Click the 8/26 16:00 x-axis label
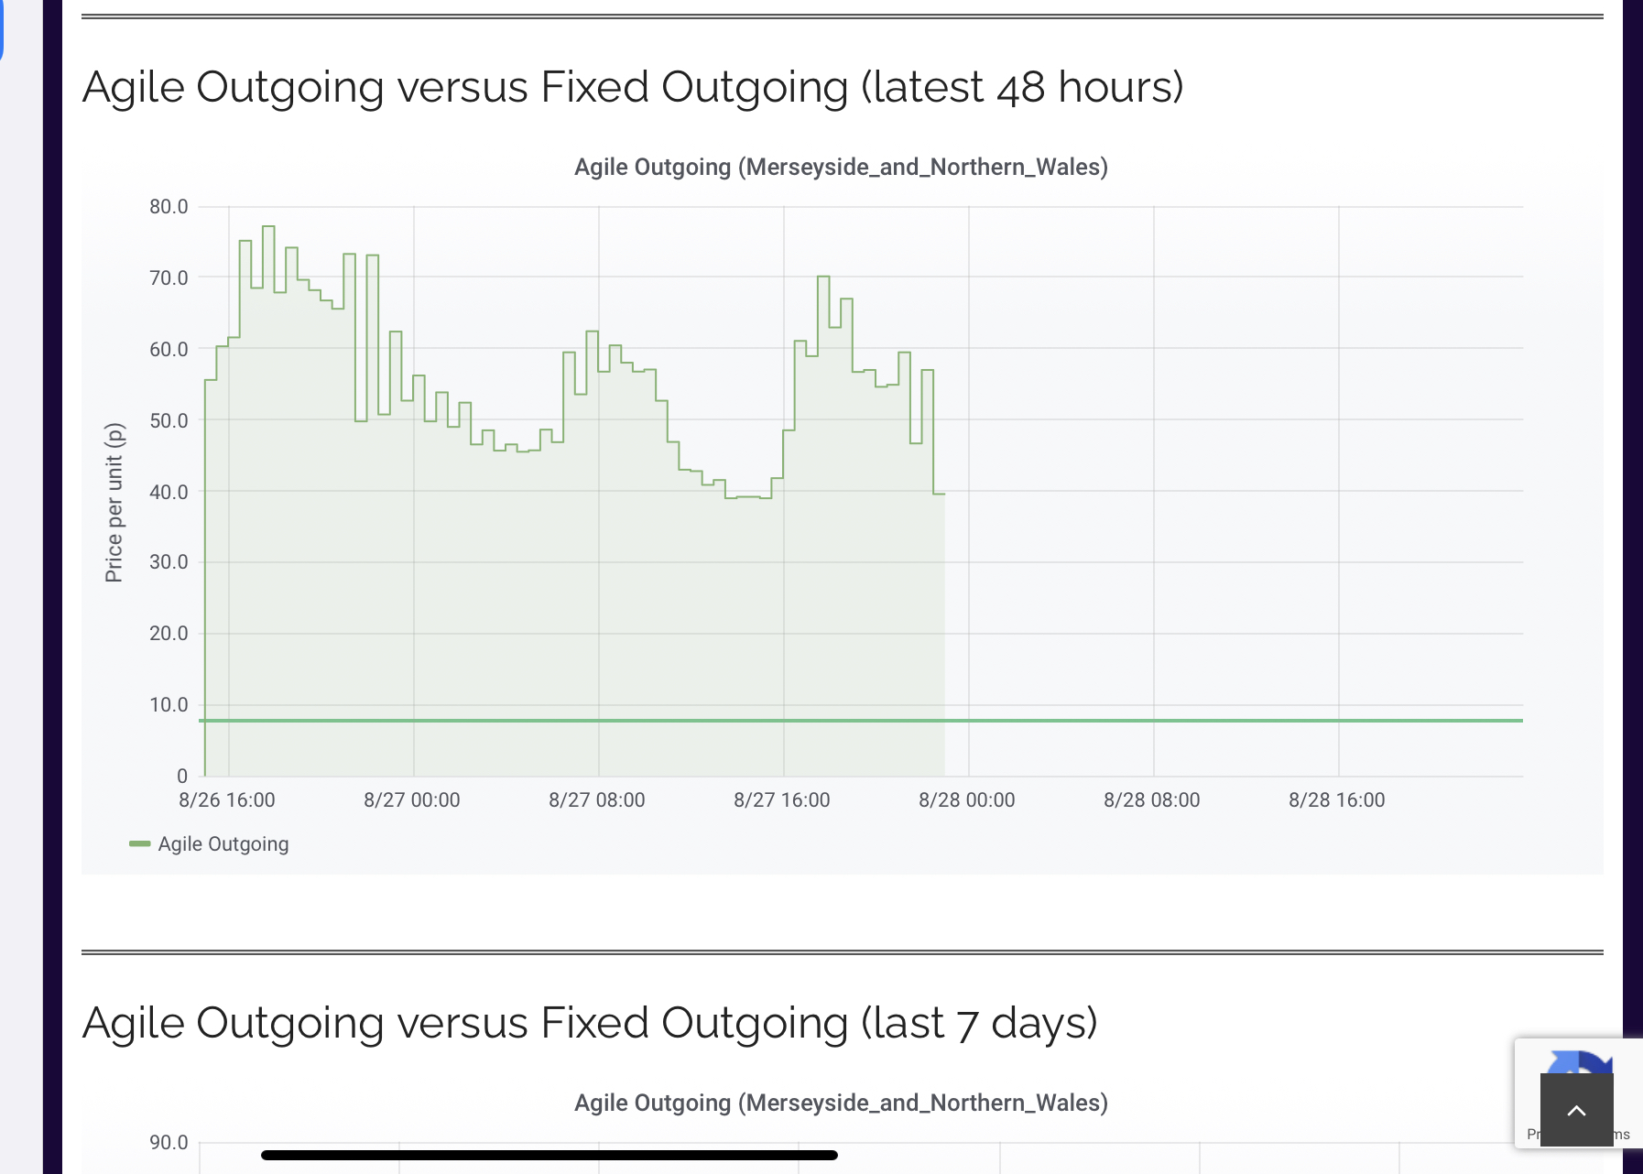Viewport: 1643px width, 1174px height. pos(226,799)
